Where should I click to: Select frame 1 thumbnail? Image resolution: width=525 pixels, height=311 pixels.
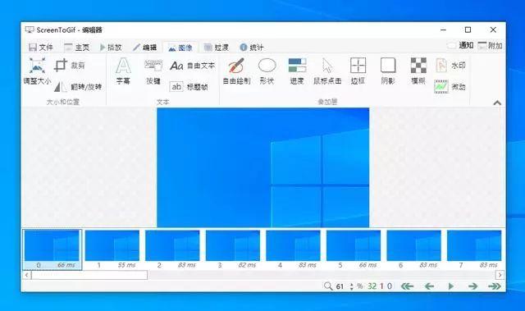[112, 249]
